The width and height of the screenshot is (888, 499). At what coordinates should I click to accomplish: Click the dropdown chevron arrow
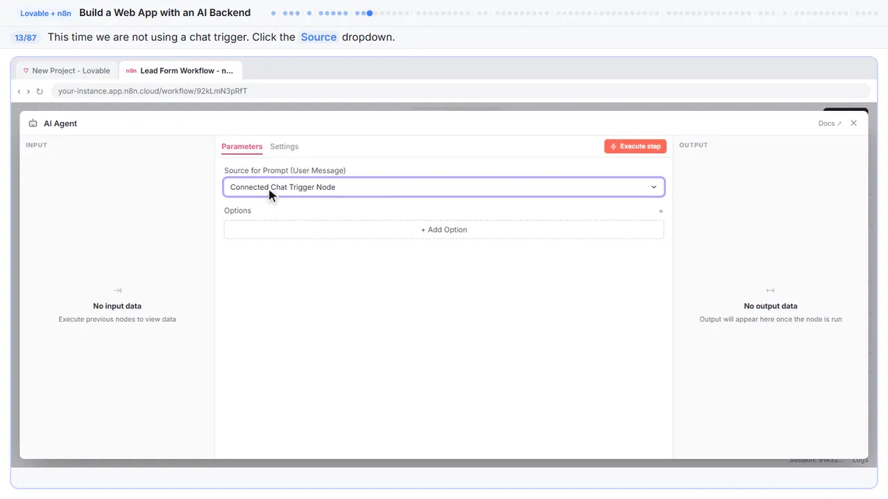(654, 187)
